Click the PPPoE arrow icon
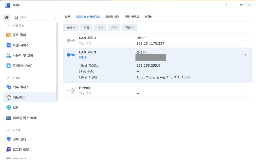Viewport: 256px width, 160px height. [71, 90]
